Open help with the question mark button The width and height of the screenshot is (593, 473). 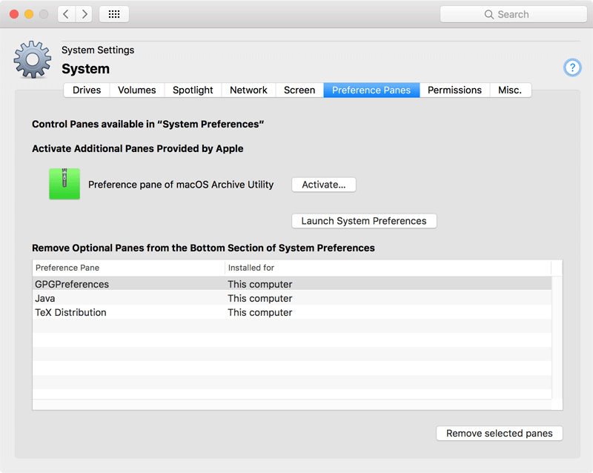pyautogui.click(x=572, y=67)
